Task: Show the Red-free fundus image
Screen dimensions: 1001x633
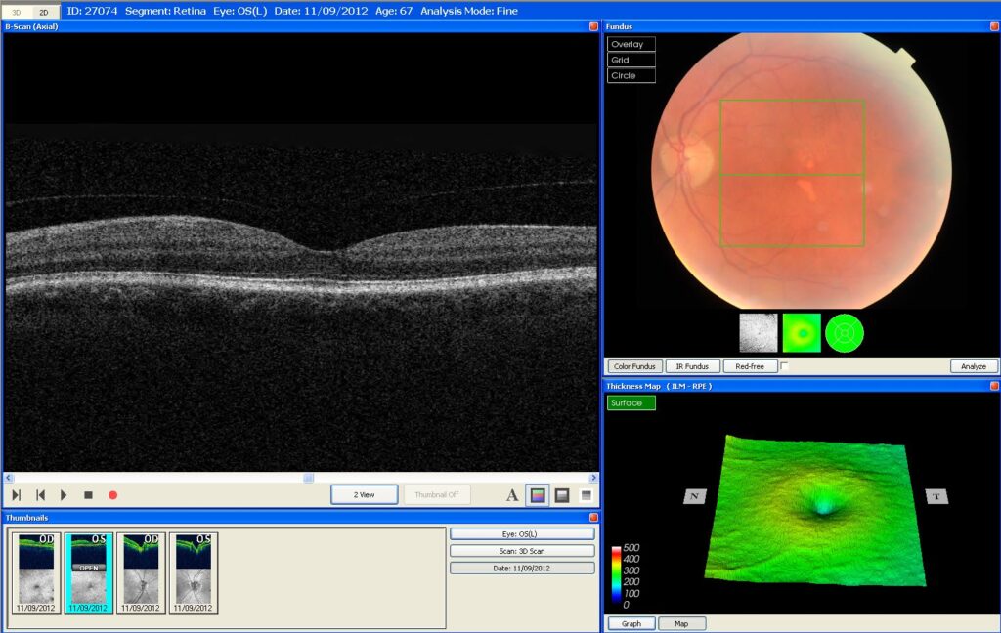Action: point(750,366)
